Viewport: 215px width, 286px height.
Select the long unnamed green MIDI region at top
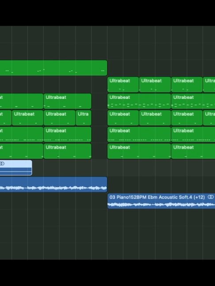click(x=54, y=68)
